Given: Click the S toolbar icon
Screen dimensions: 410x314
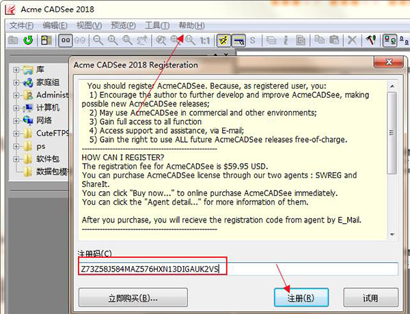Looking at the screenshot, I should coord(252,40).
